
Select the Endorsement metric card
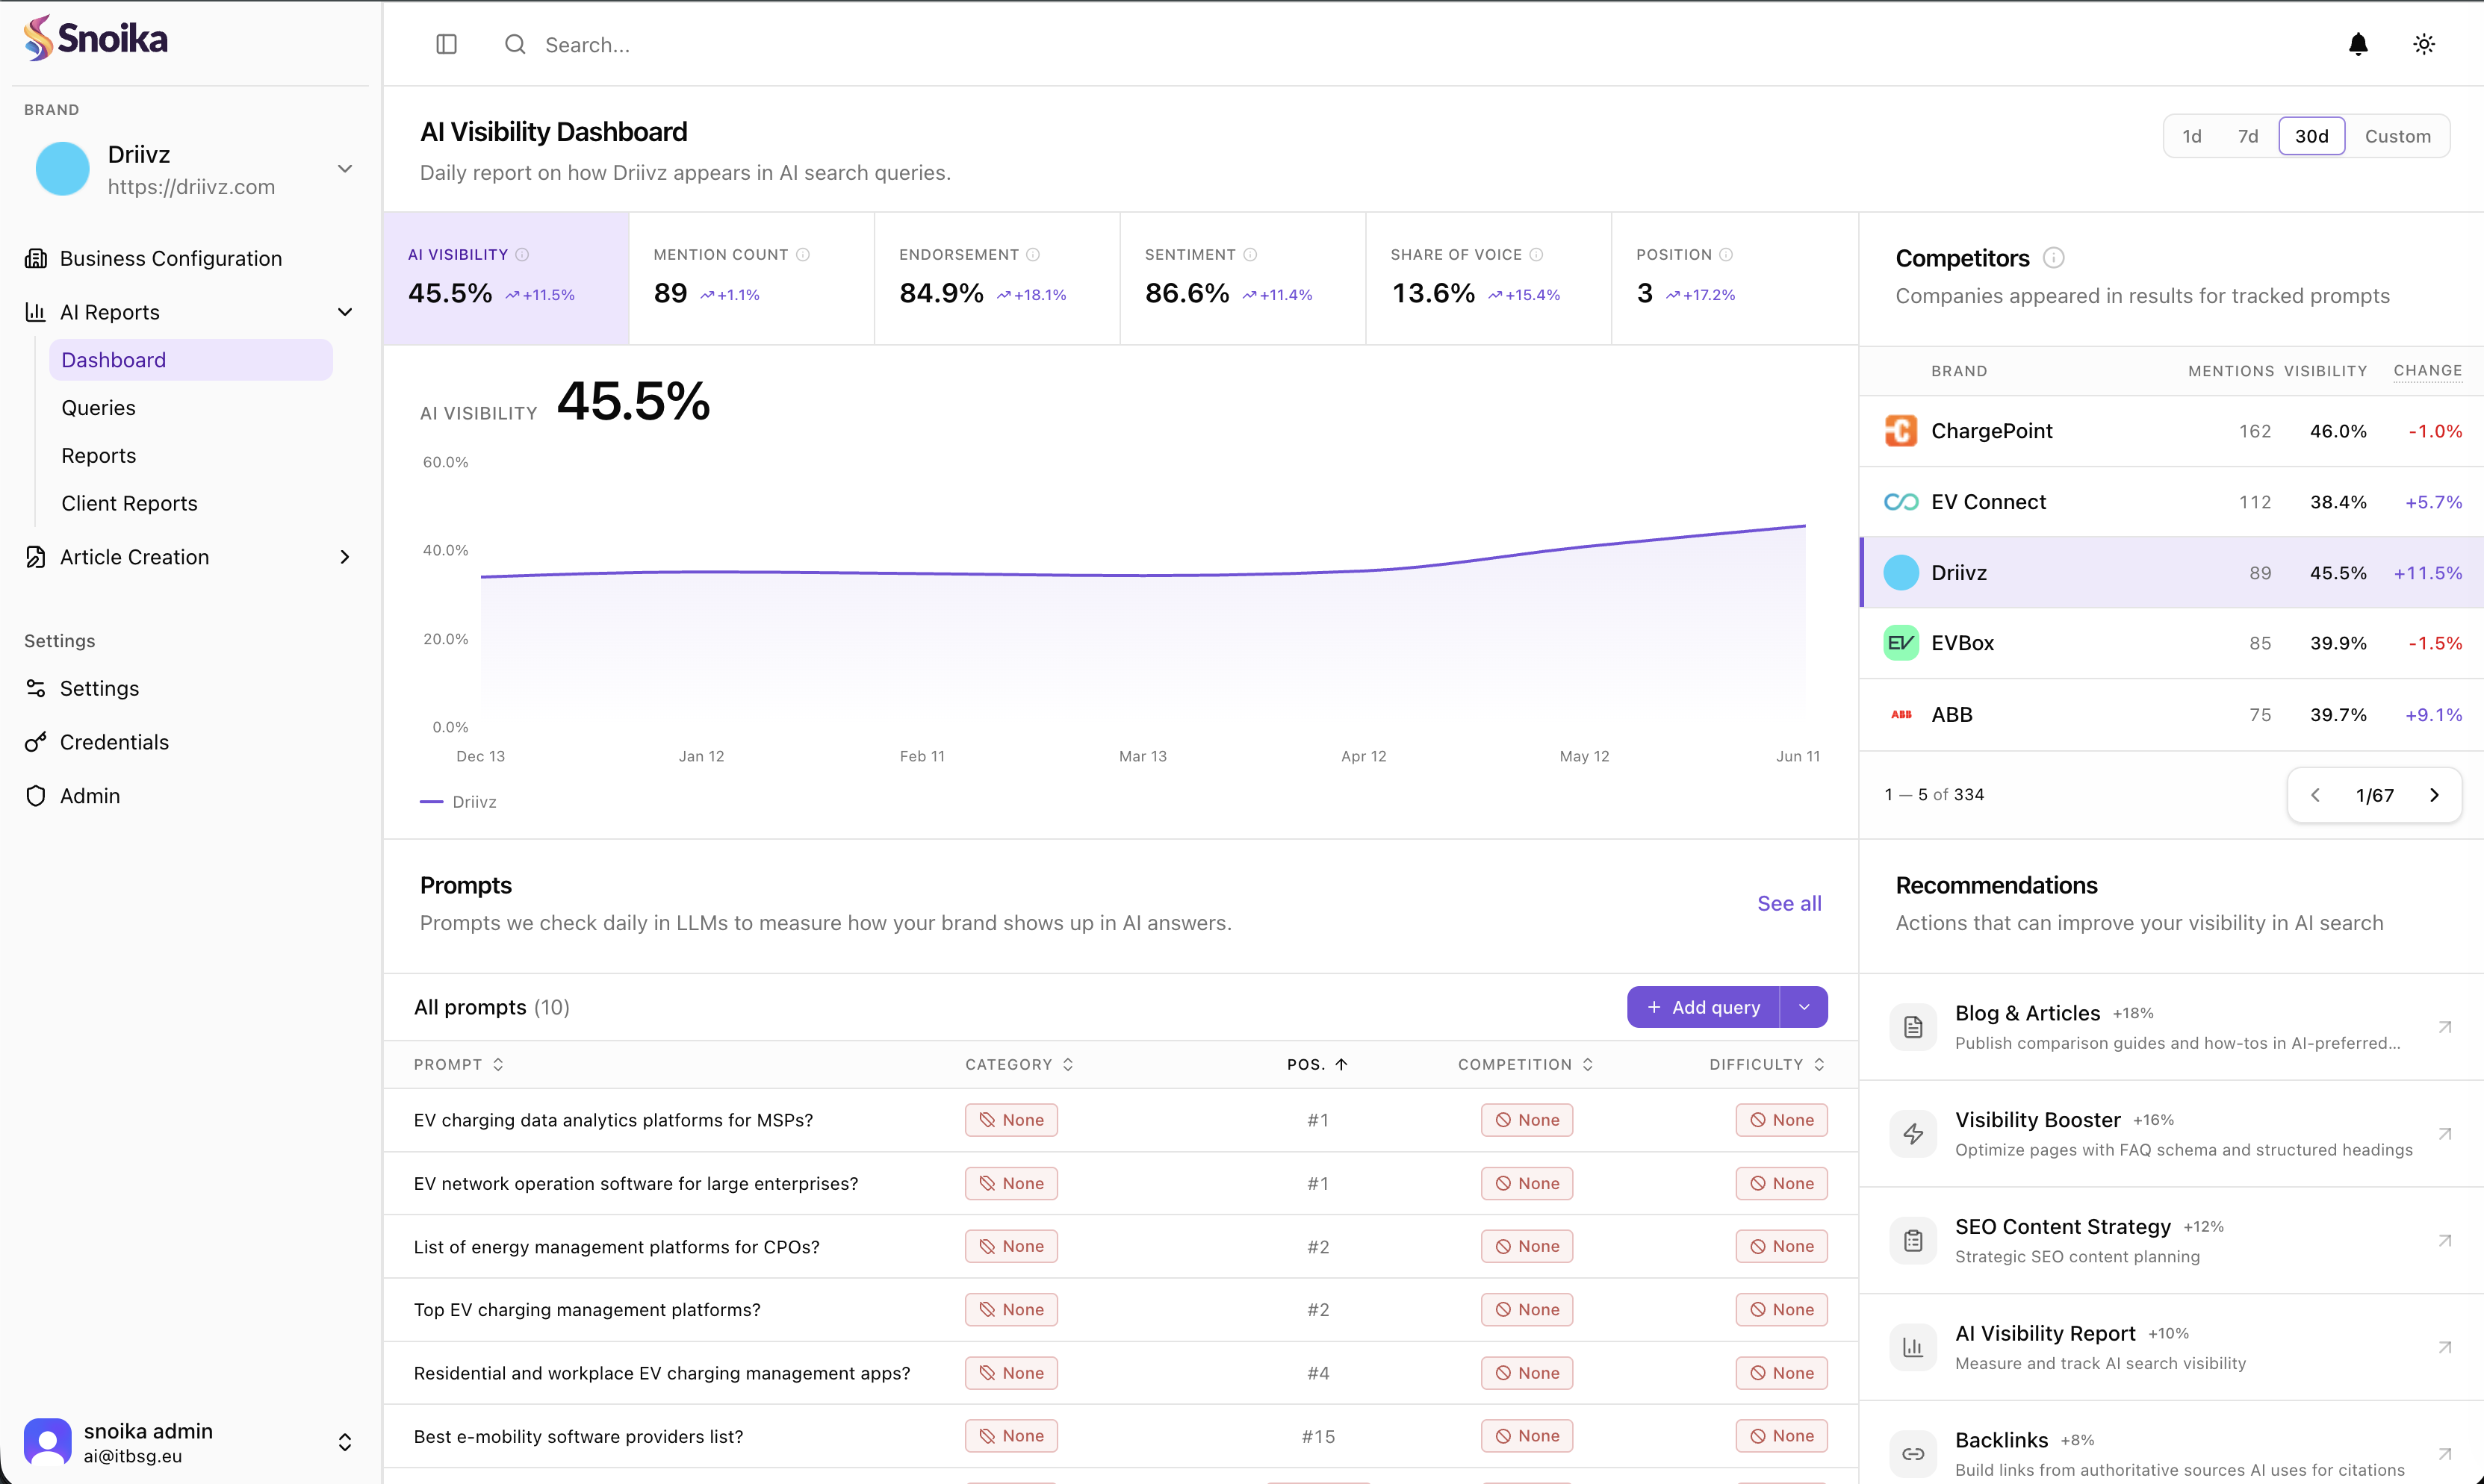point(997,278)
